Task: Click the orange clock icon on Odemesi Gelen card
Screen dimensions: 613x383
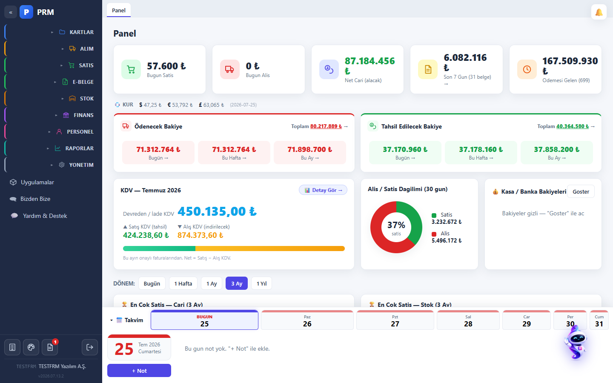Action: [x=527, y=69]
